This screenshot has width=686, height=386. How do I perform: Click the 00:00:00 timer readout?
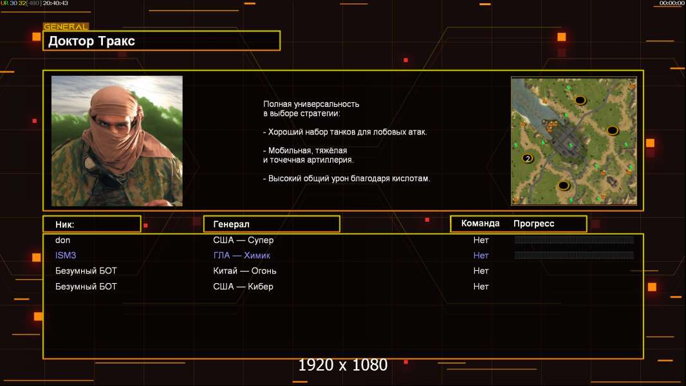pos(672,3)
